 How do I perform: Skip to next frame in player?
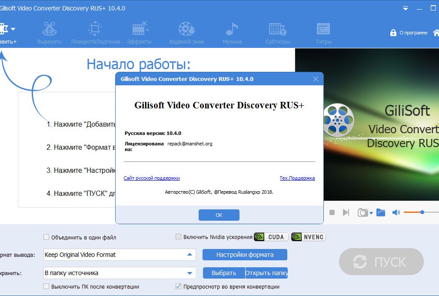pos(346,212)
